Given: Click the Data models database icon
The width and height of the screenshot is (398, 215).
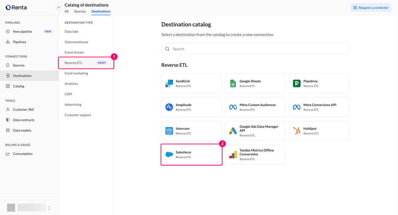Looking at the screenshot, I should 8,131.
